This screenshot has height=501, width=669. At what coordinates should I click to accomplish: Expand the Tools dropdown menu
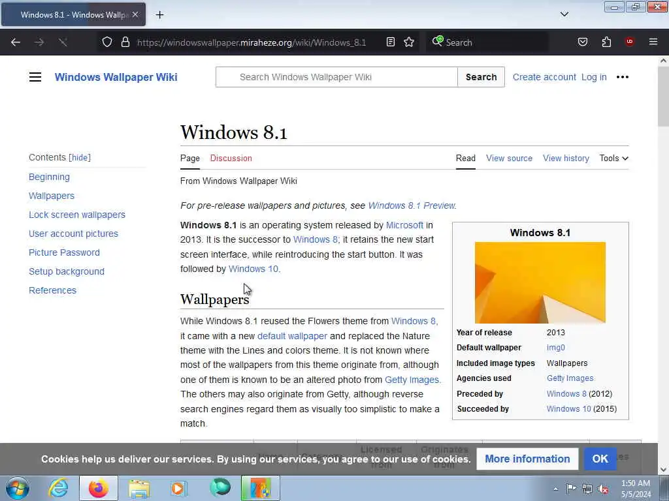[613, 158]
